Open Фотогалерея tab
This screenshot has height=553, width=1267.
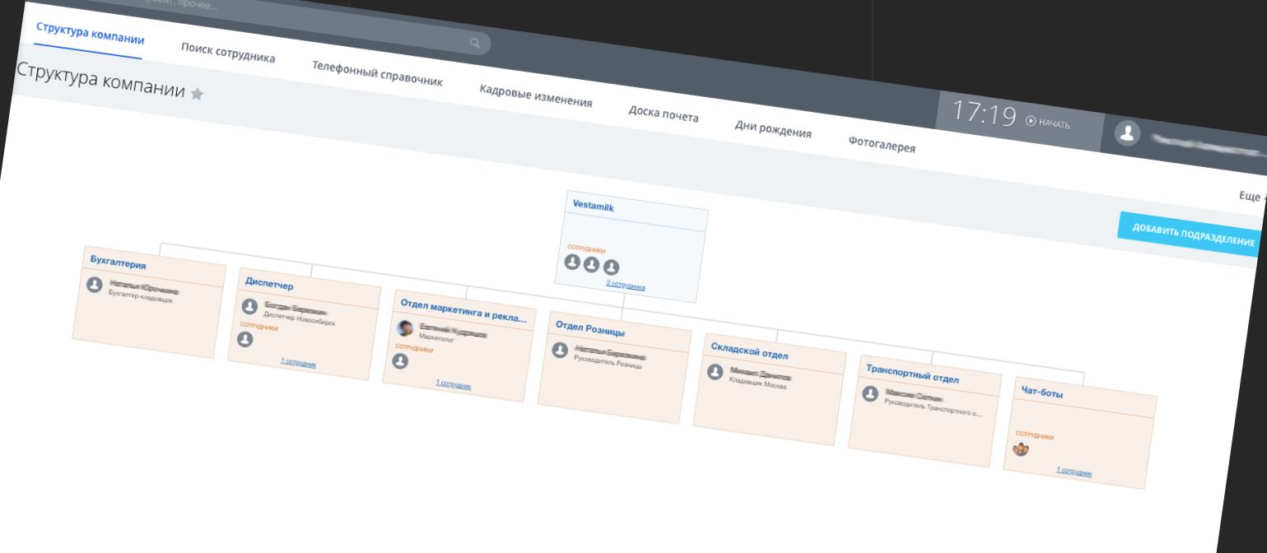pyautogui.click(x=882, y=144)
